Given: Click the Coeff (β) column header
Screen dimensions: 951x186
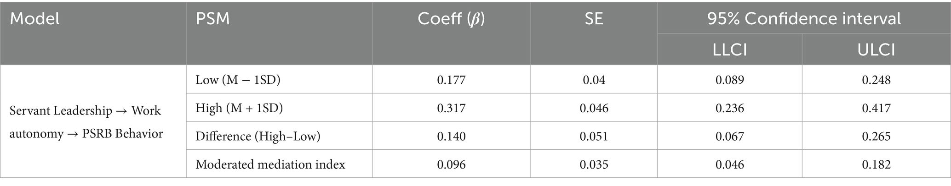Looking at the screenshot, I should [451, 19].
